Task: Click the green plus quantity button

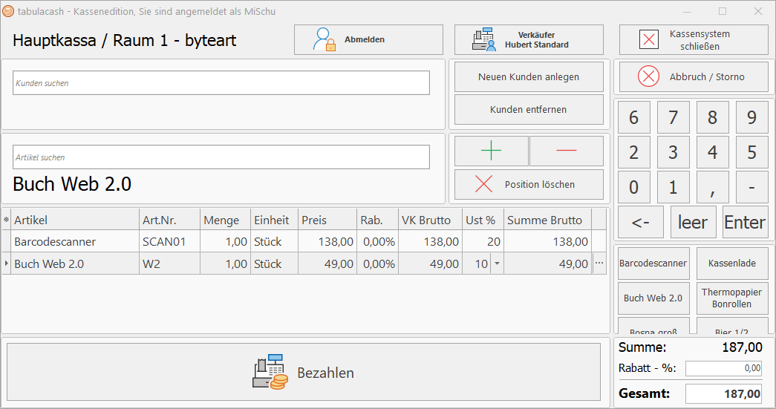Action: 492,151
